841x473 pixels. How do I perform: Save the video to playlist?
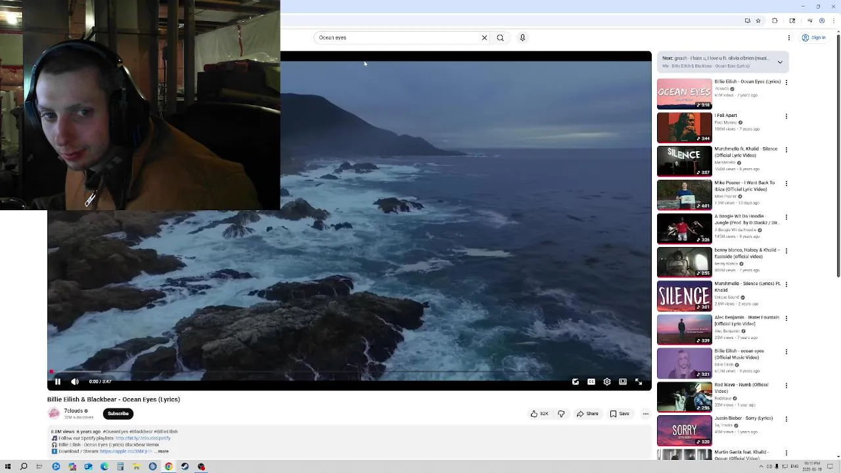point(620,414)
